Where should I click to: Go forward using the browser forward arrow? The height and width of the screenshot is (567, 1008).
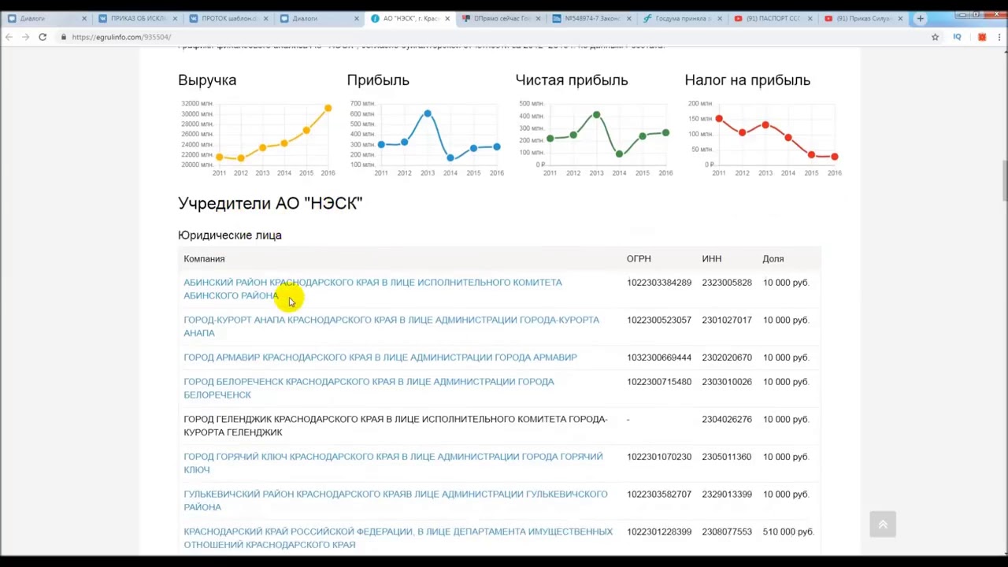pos(26,37)
